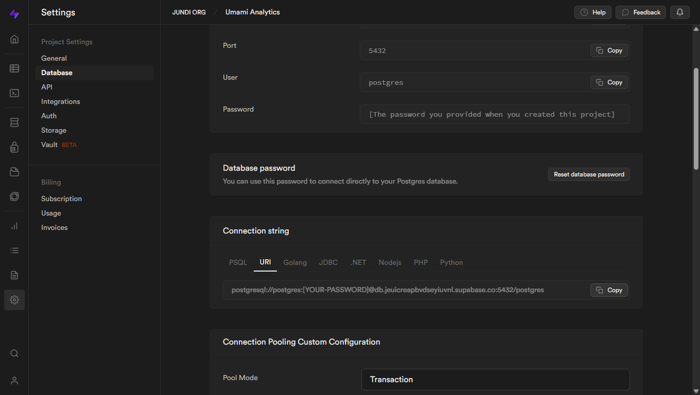This screenshot has height=395, width=700.
Task: Open the SQL Editor terminal icon
Action: click(14, 93)
